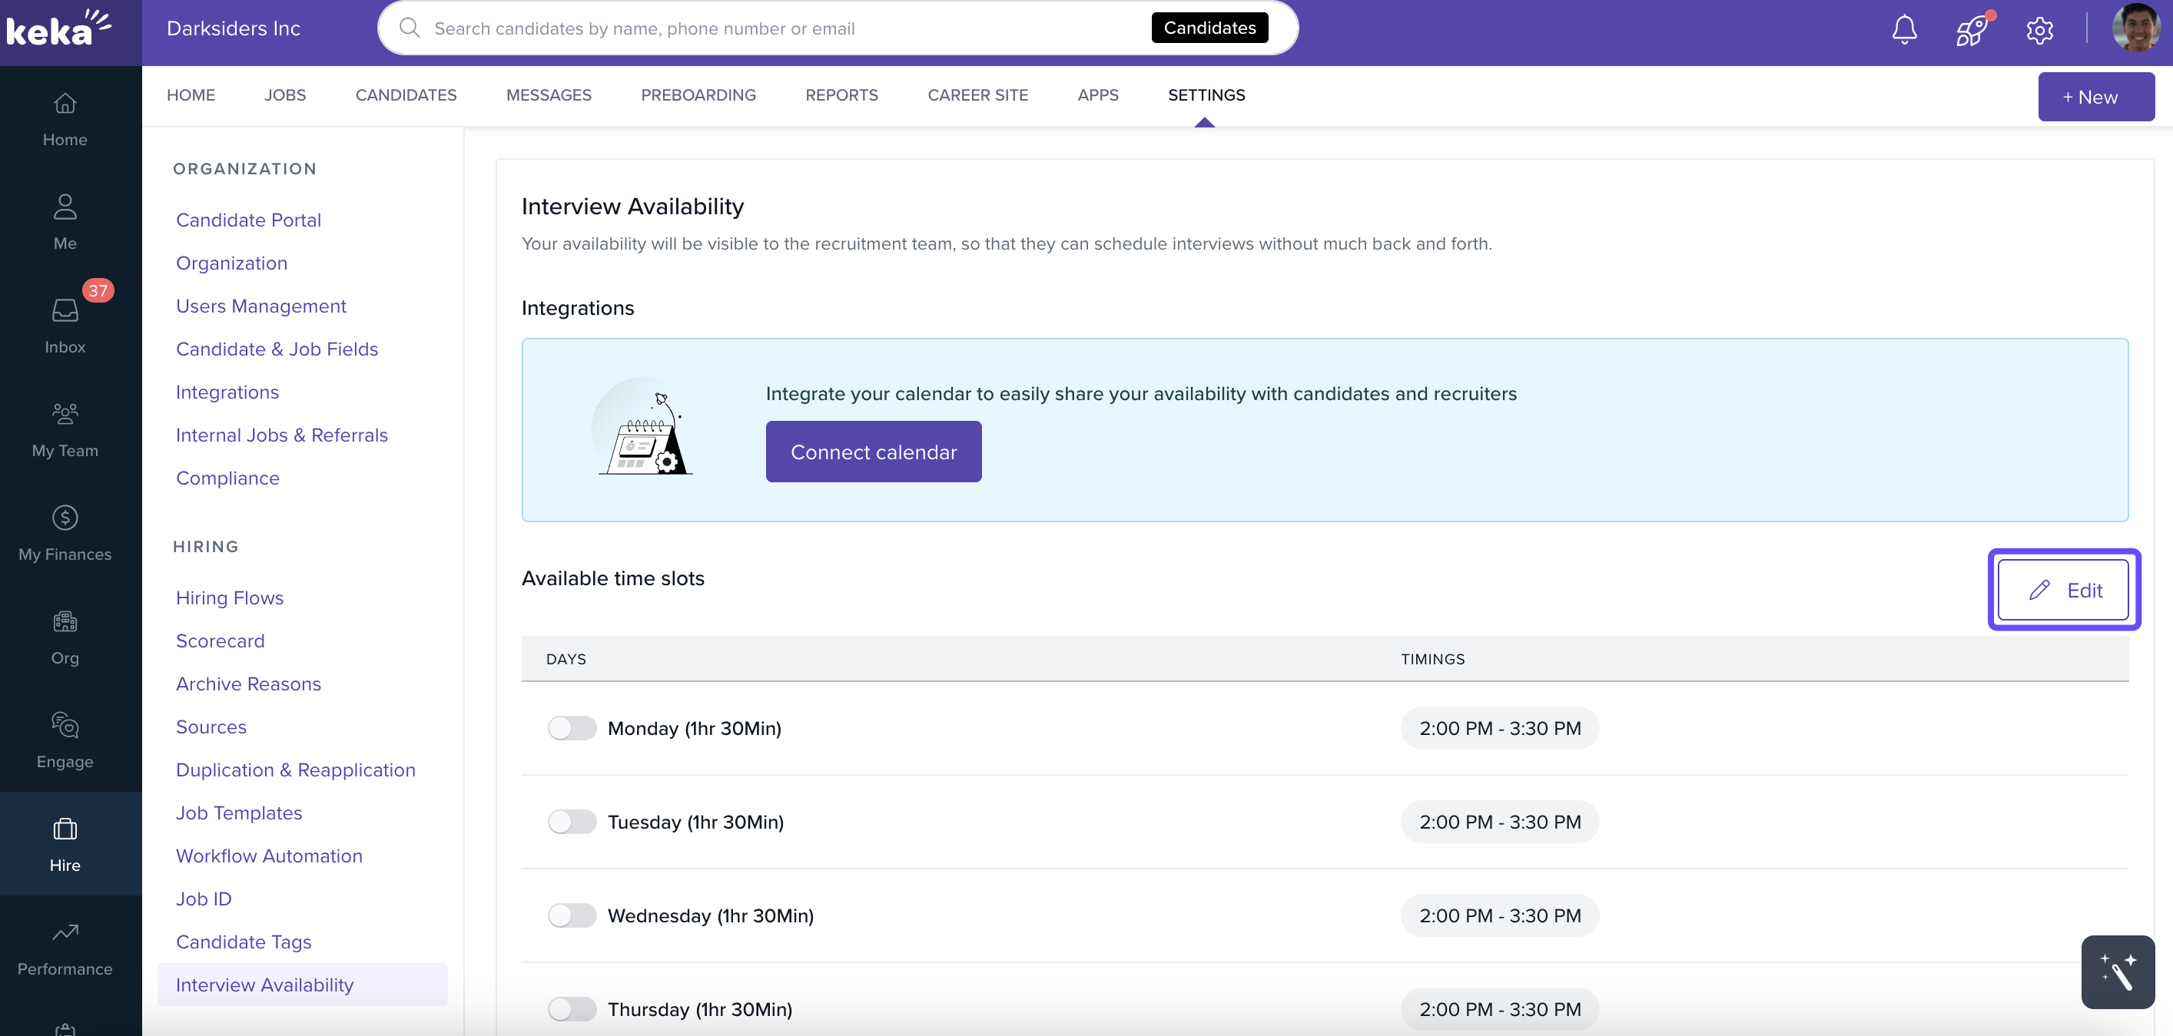This screenshot has width=2173, height=1036.
Task: Open the magic wand assistant icon
Action: [x=2118, y=971]
